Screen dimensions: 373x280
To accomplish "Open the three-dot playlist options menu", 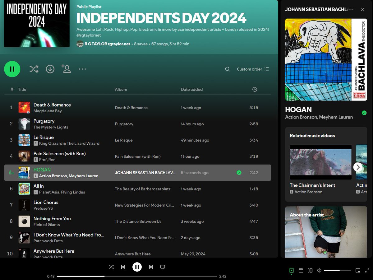I will pos(82,69).
